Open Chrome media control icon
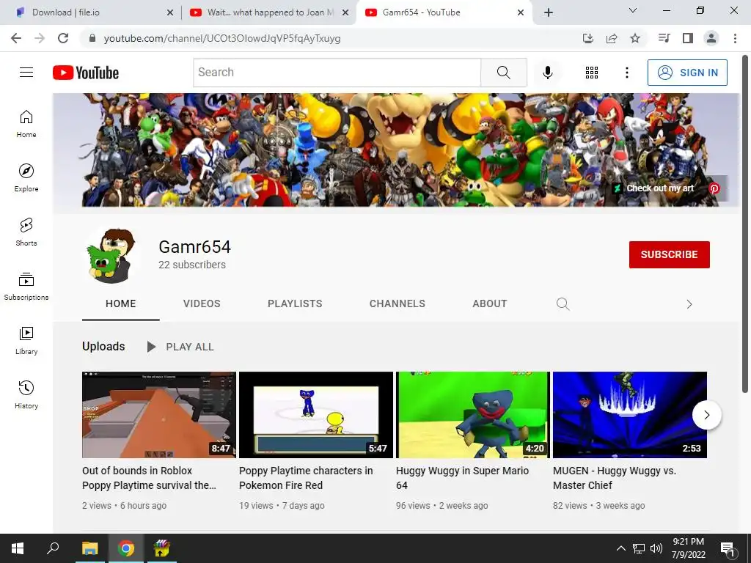This screenshot has height=563, width=751. (664, 38)
